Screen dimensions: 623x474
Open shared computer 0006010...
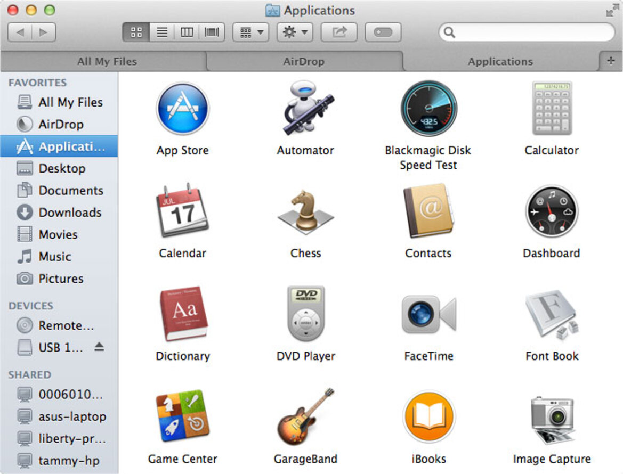click(59, 395)
